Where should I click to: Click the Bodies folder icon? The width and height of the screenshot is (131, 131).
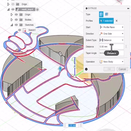(x=21, y=20)
